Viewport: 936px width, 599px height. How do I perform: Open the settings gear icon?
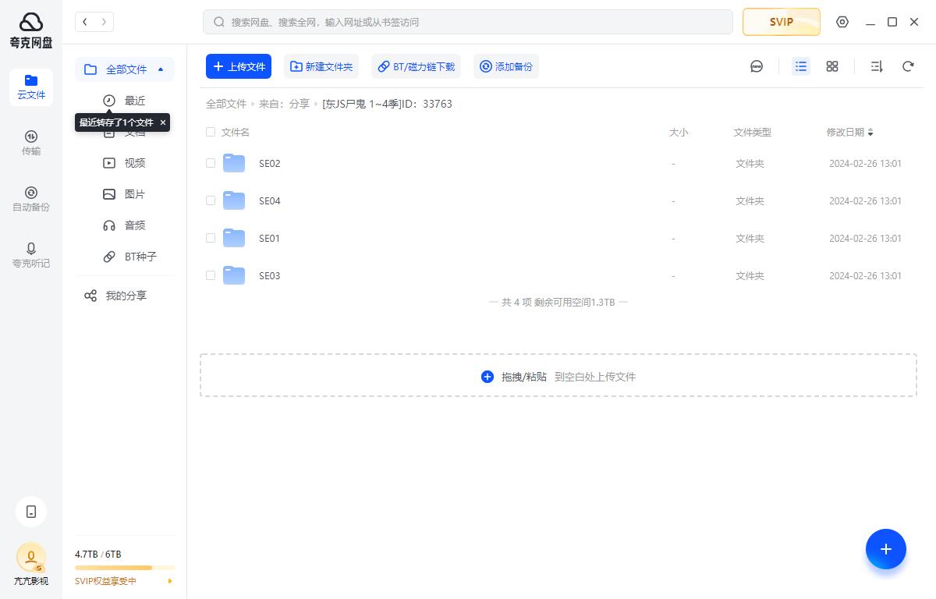coord(842,22)
